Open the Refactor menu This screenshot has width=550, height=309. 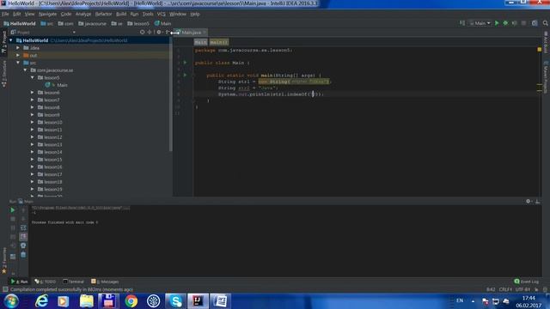pyautogui.click(x=103, y=14)
